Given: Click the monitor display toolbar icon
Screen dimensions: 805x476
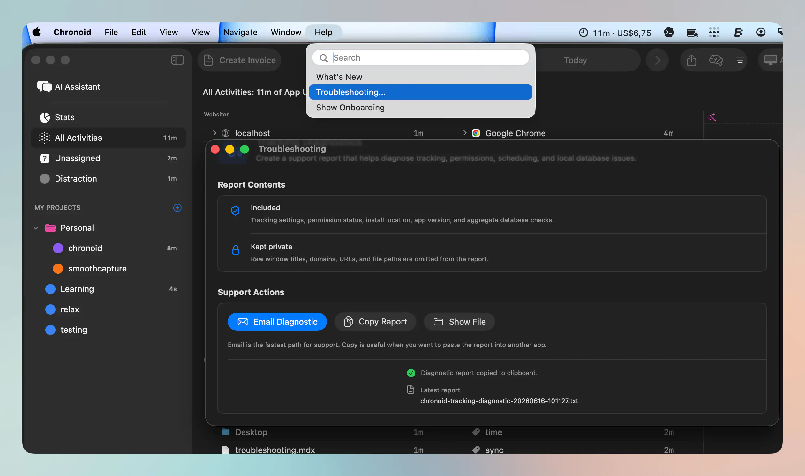Looking at the screenshot, I should [x=770, y=60].
